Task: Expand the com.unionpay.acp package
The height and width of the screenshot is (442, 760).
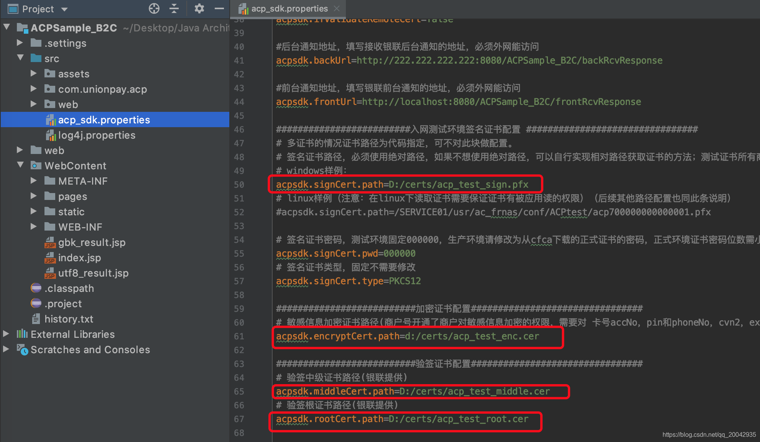Action: (34, 89)
